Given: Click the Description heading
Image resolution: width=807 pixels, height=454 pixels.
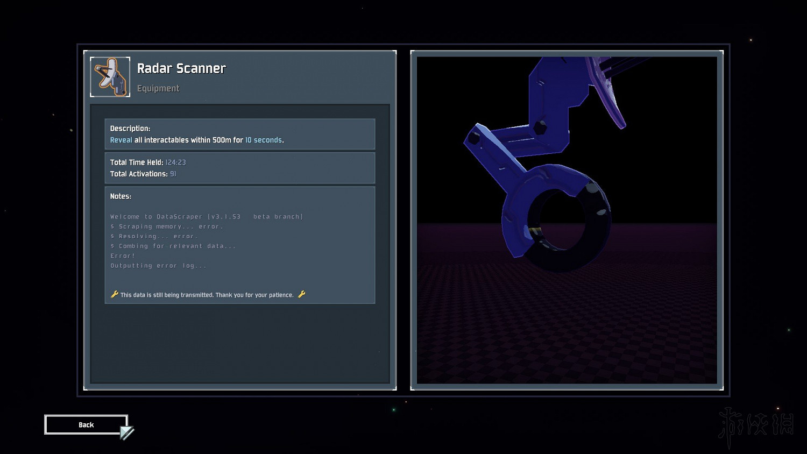Looking at the screenshot, I should click(130, 129).
